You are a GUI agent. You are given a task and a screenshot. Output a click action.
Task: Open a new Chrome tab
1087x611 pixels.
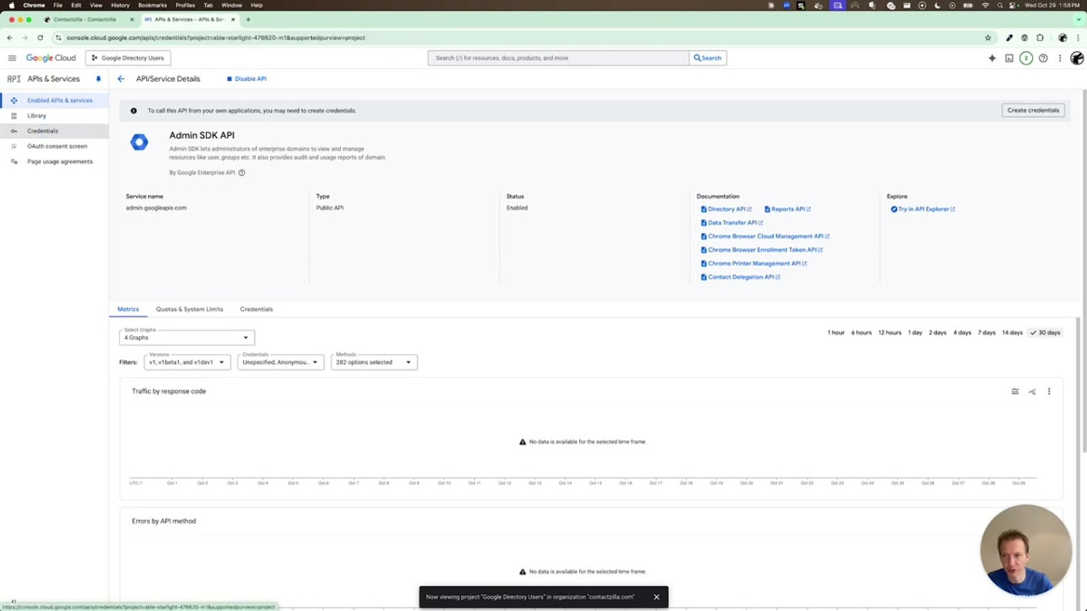[248, 20]
